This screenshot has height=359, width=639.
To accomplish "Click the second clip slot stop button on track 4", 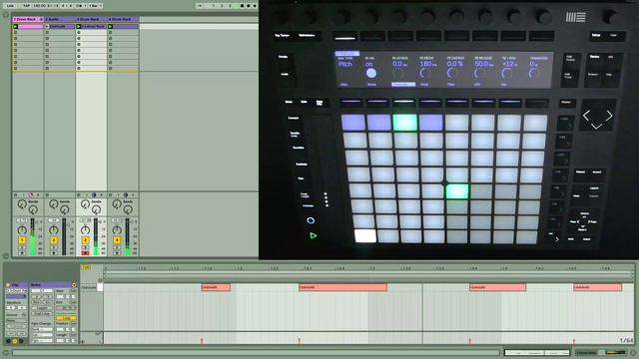I will (x=111, y=33).
